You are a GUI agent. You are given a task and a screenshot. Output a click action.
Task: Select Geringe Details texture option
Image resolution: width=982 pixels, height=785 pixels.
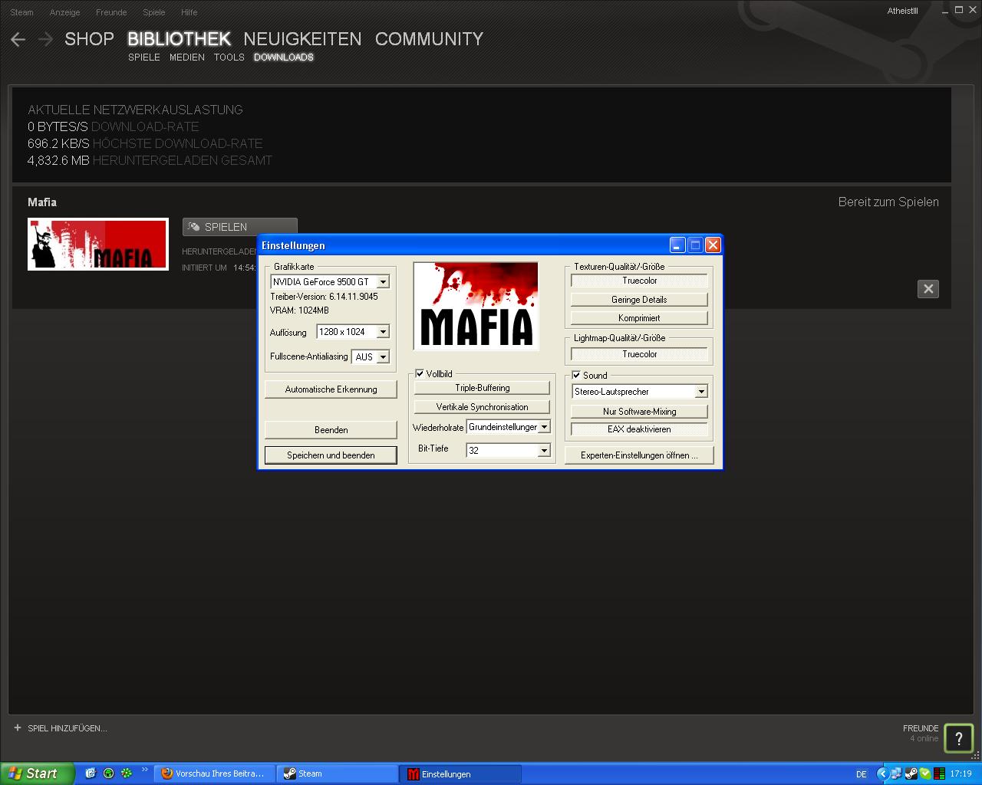(639, 300)
